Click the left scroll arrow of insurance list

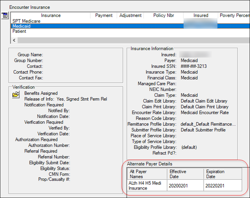click(x=14, y=40)
